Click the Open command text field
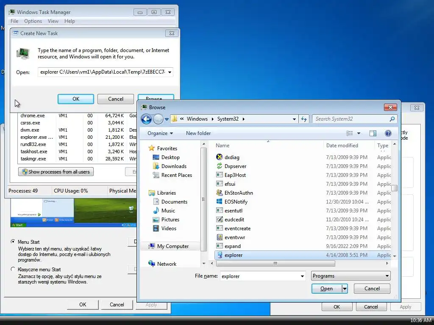434x325 pixels. click(102, 72)
